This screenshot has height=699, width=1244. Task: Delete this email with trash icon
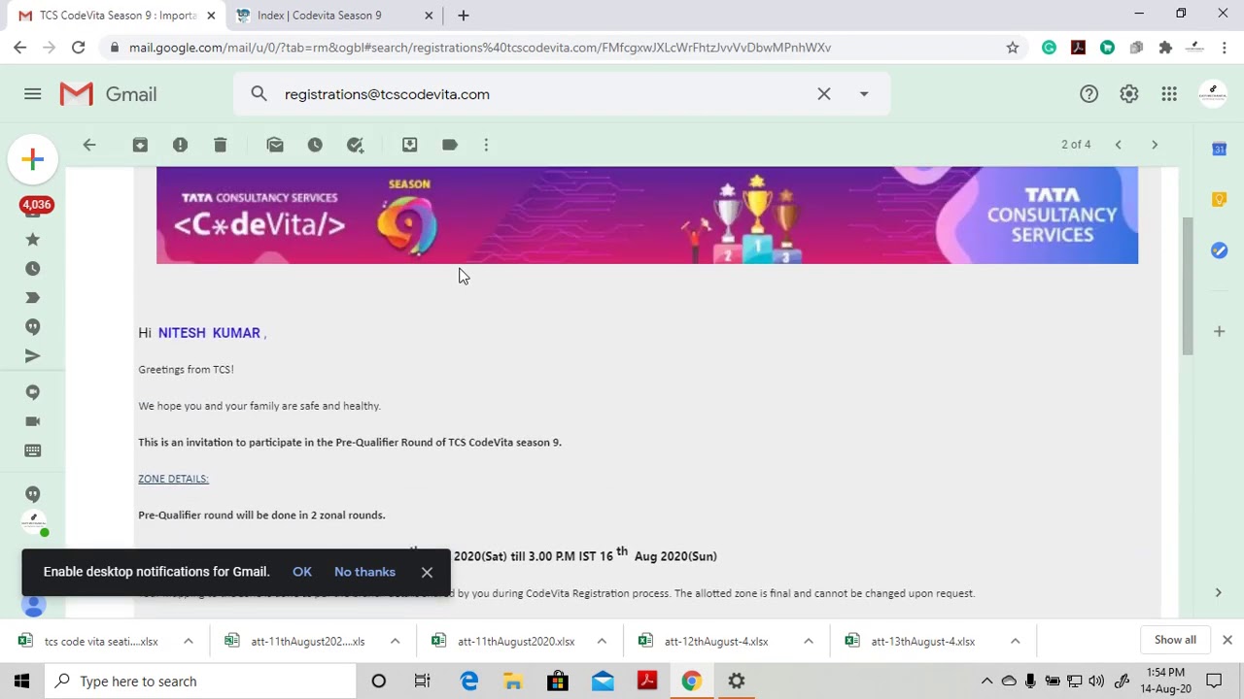tap(220, 145)
